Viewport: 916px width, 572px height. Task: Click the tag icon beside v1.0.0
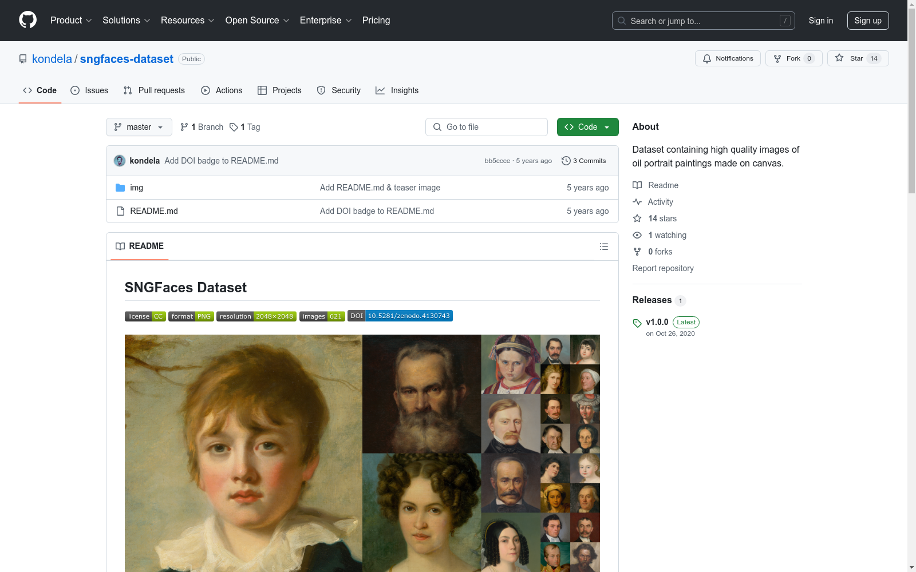tap(637, 323)
